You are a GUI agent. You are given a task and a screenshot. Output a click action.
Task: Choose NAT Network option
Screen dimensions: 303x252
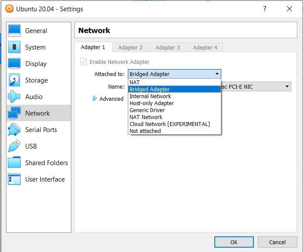(x=174, y=117)
